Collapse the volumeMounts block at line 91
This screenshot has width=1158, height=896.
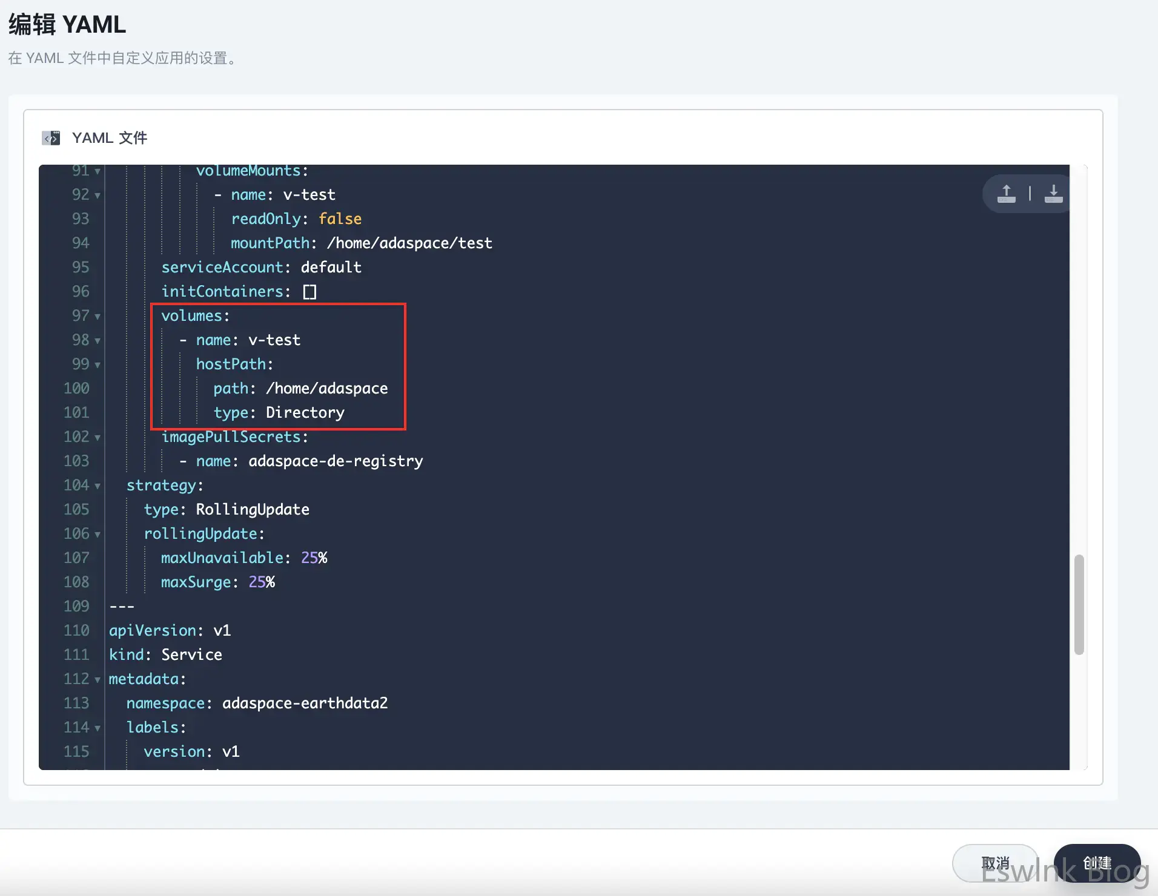click(x=98, y=171)
